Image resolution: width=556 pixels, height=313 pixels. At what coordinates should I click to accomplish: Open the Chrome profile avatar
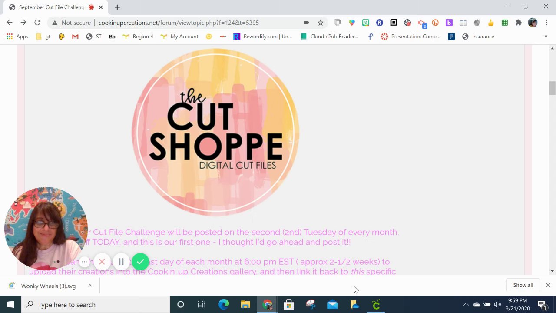tap(533, 23)
